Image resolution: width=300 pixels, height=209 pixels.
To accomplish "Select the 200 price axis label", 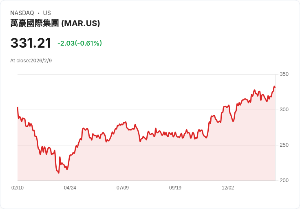I will point(284,180).
